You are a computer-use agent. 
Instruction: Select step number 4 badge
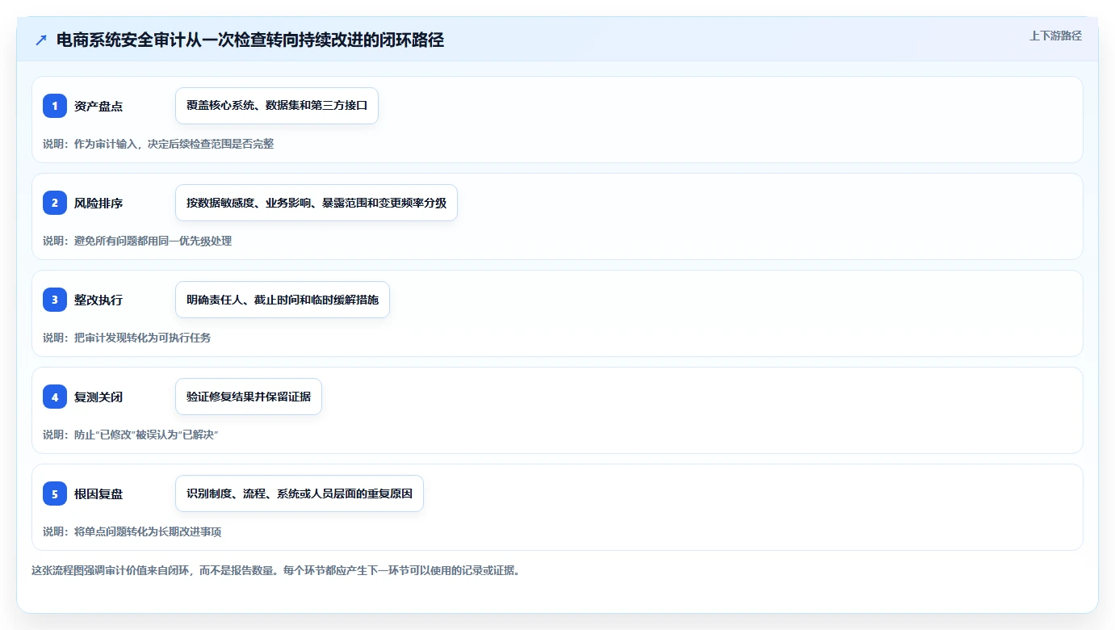tap(55, 397)
